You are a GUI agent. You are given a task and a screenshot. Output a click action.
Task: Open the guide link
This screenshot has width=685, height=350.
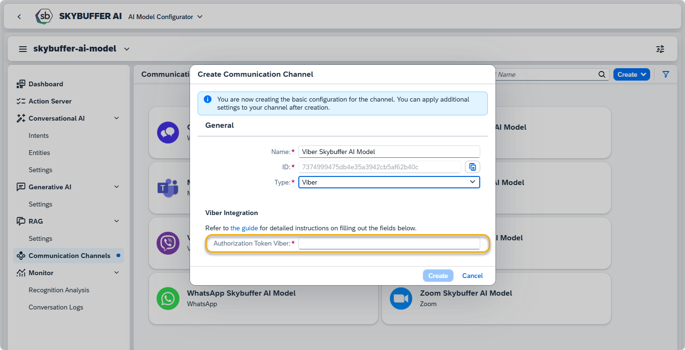(244, 228)
